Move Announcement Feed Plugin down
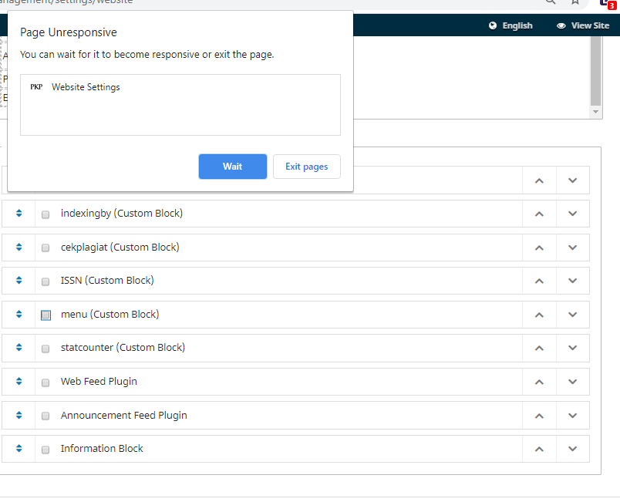Screen dimensions: 620x502 pos(572,416)
